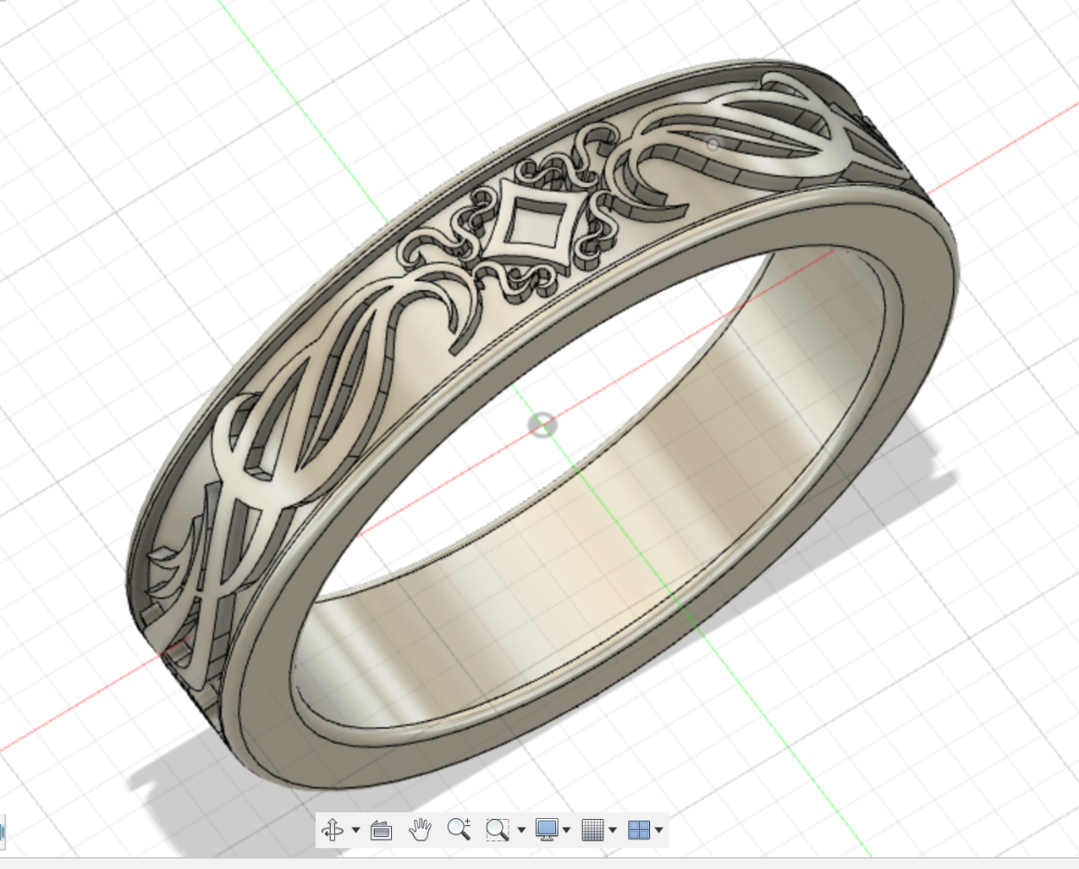This screenshot has width=1079, height=869.
Task: Select the Orbit tool
Action: pos(332,830)
